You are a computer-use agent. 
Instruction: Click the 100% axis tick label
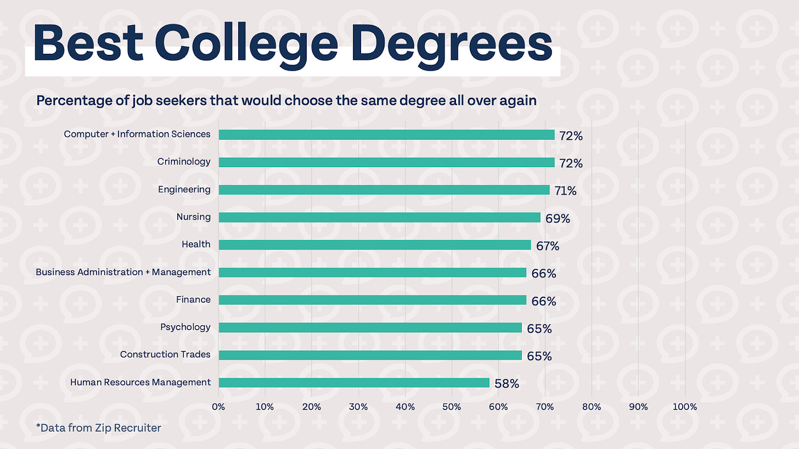[684, 407]
